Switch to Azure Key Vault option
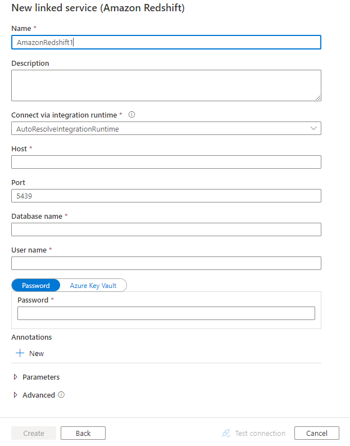350x446 pixels. coord(93,285)
